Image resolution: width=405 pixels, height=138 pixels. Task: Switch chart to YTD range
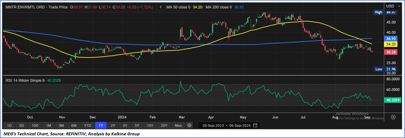(x=87, y=125)
